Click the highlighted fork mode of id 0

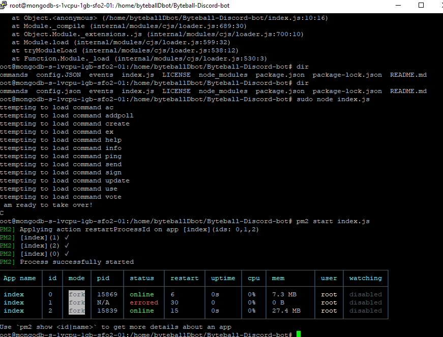coord(77,294)
